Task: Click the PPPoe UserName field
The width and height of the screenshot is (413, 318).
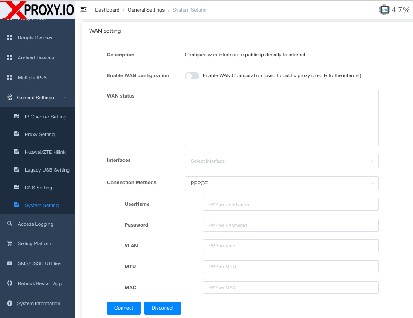Action: pyautogui.click(x=291, y=204)
